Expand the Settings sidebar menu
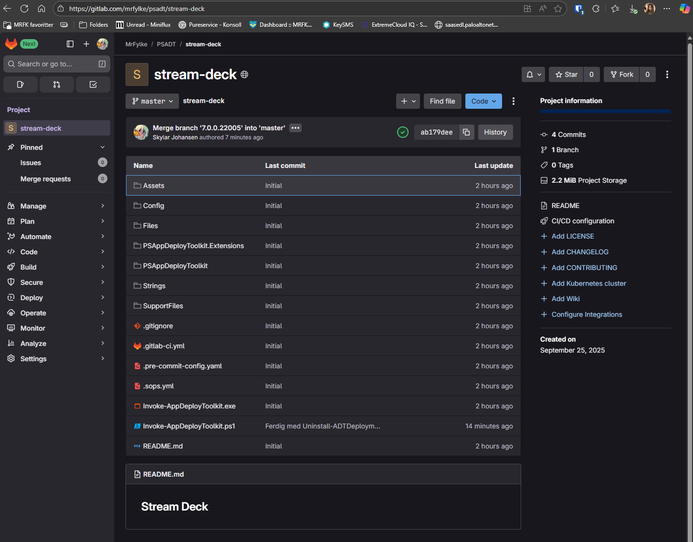The image size is (693, 542). click(57, 359)
